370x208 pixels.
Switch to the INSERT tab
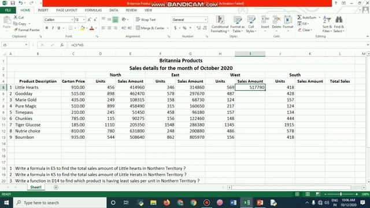point(43,10)
